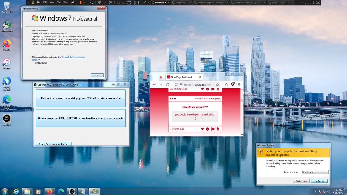Screen dimensions: 347x195
Task: Open Windows Explorer folder taskbar icon
Action: pyautogui.click(x=27, y=191)
